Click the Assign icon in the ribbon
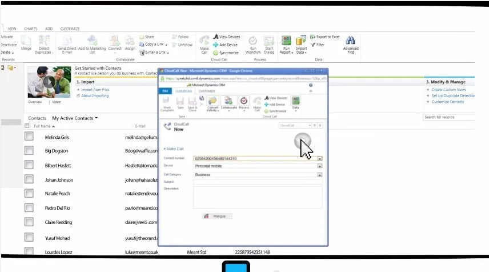Screen dimensions: 490x272 coord(130,43)
